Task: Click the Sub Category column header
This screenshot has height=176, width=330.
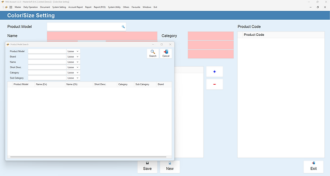Action: 145,84
